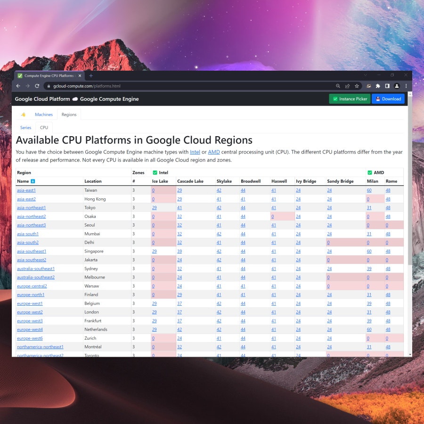Screen dimensions: 424x424
Task: Open the Chrome profile avatar
Action: 397,86
